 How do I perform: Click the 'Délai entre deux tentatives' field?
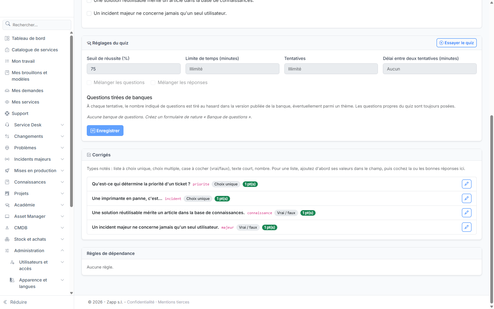point(430,69)
